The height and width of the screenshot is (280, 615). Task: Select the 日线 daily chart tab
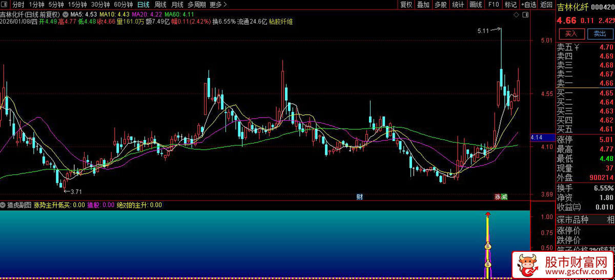pos(143,5)
